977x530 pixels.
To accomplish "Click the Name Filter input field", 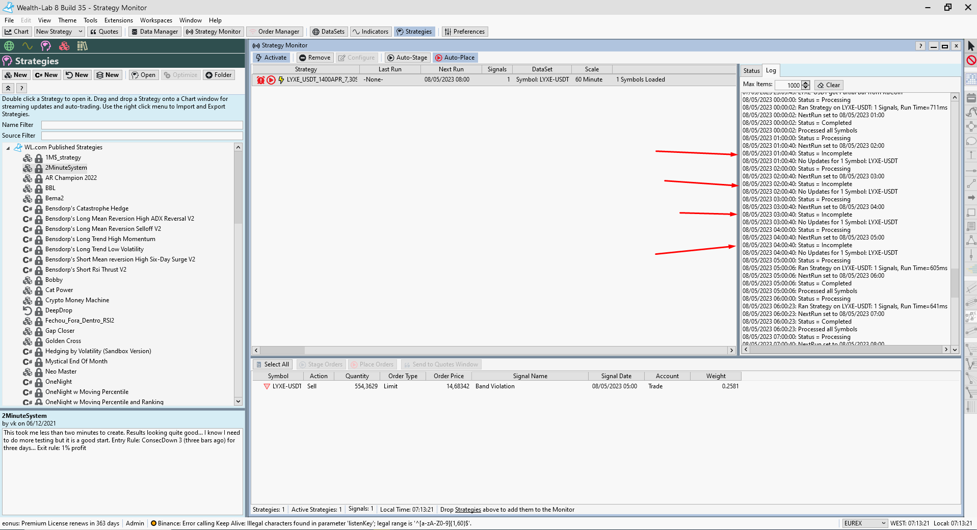I will (x=142, y=125).
